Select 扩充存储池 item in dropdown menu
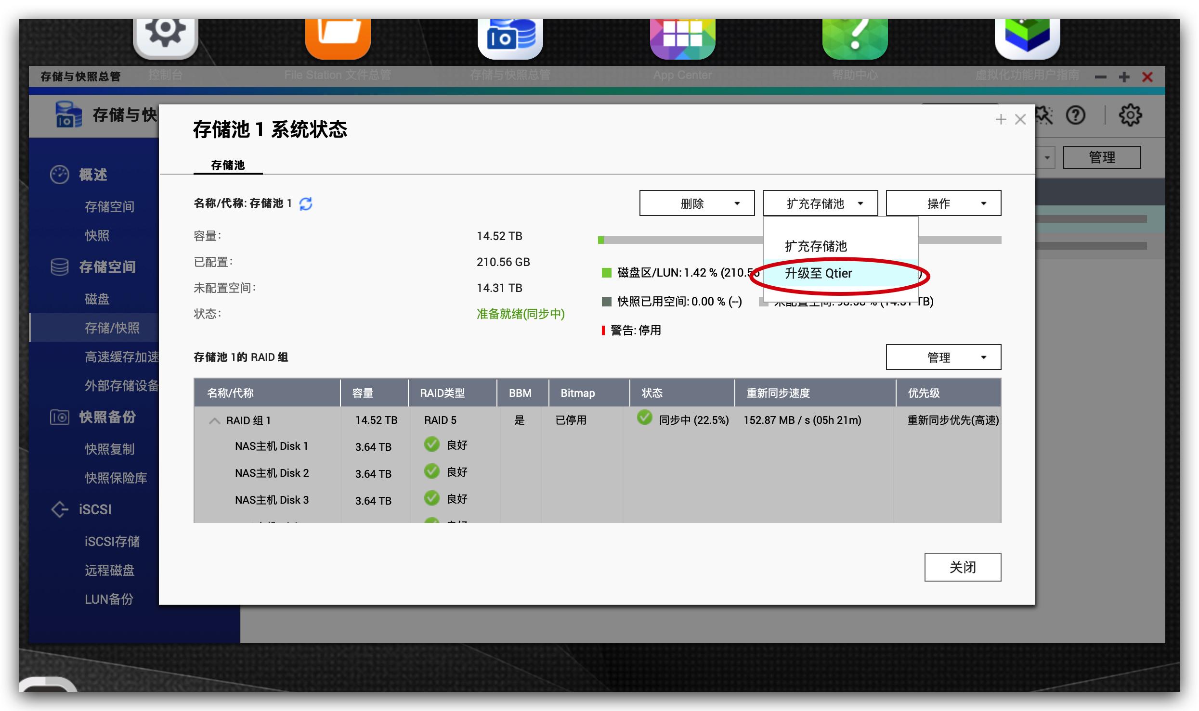1199x711 pixels. click(816, 246)
